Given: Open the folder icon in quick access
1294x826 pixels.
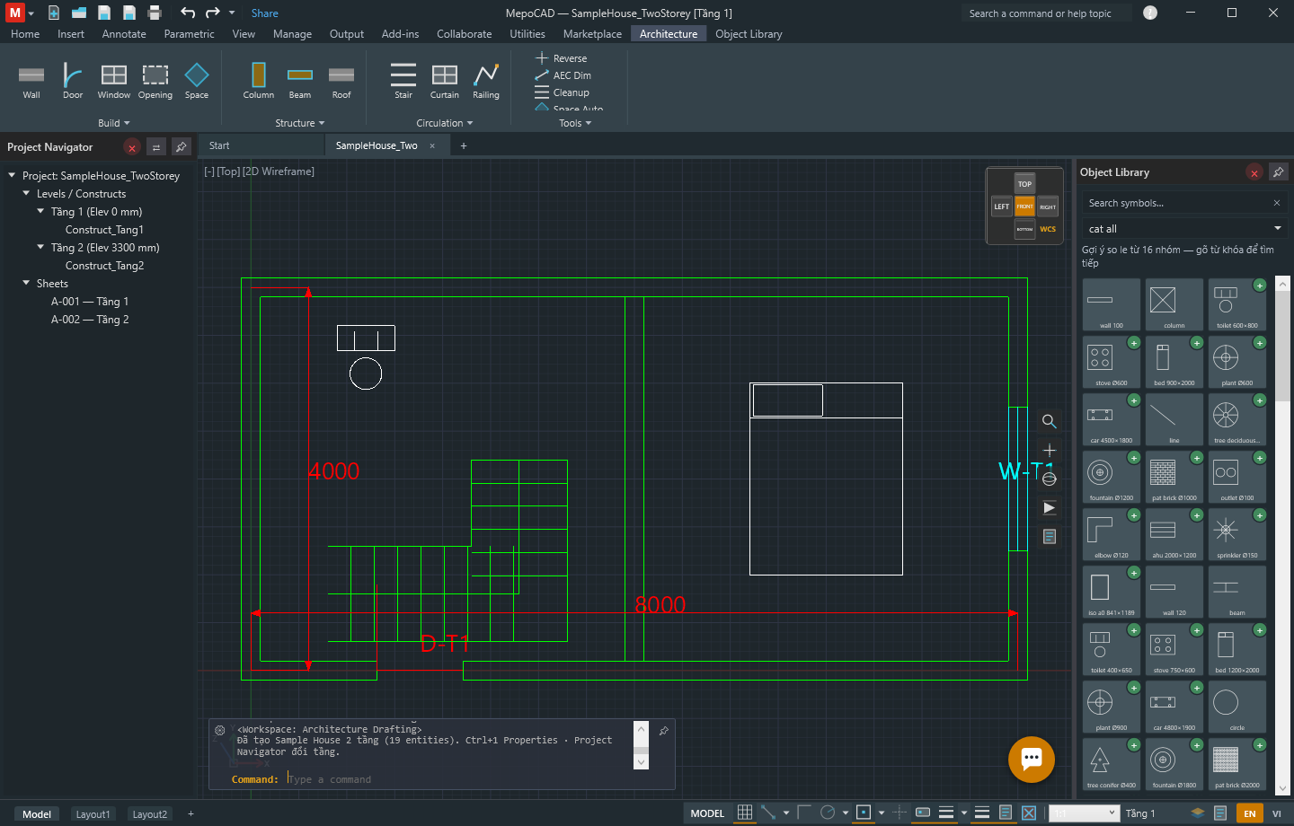Looking at the screenshot, I should click(x=79, y=13).
